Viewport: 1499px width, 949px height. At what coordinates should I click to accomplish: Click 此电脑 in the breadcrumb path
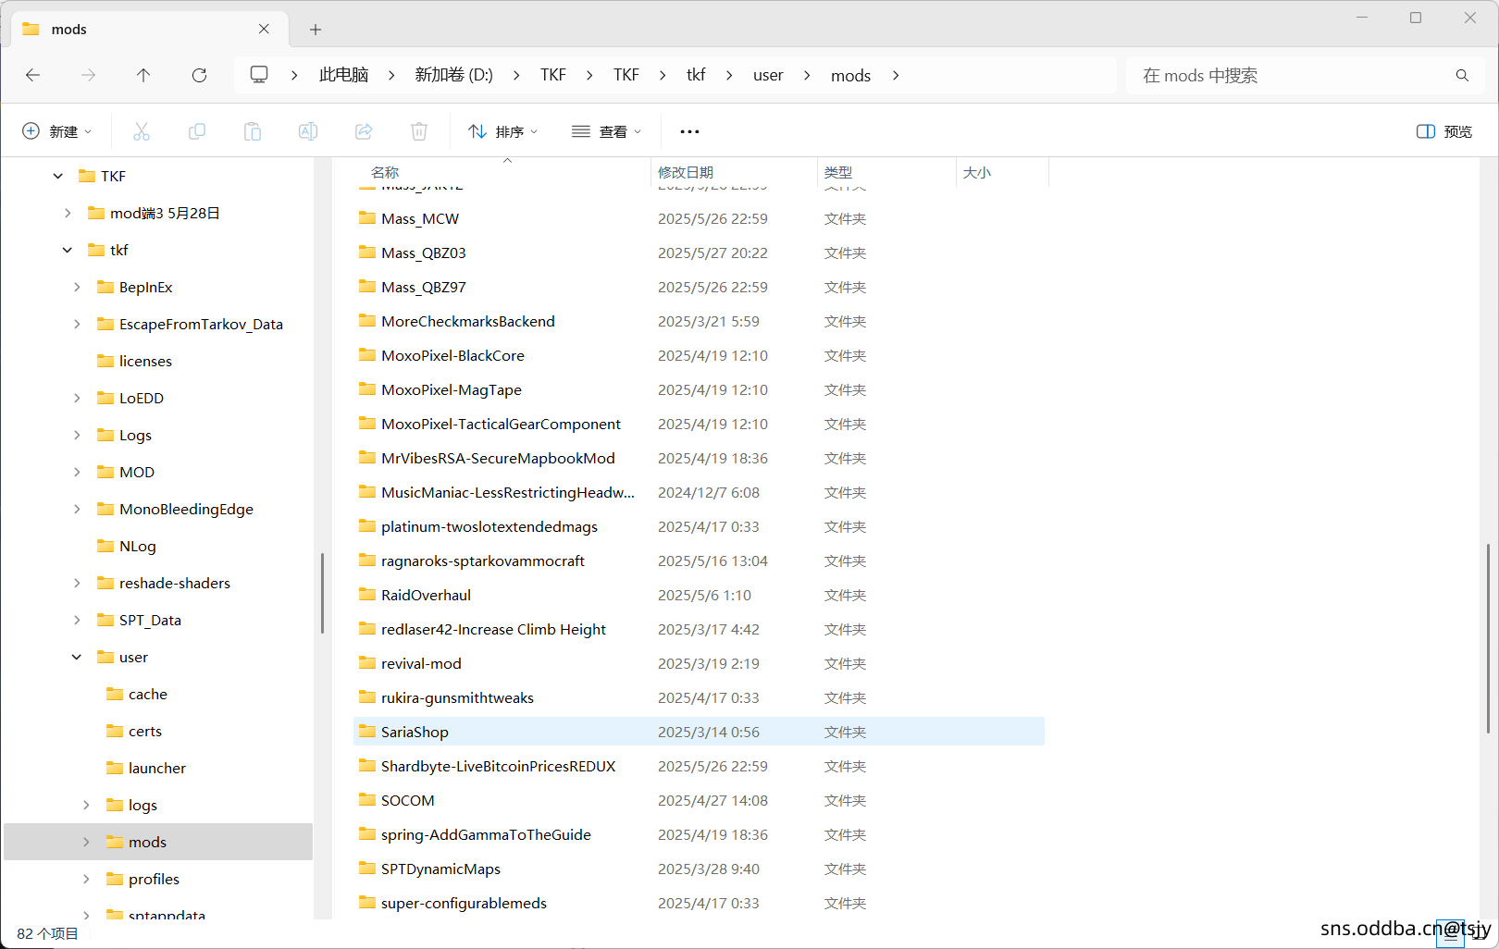pos(343,75)
